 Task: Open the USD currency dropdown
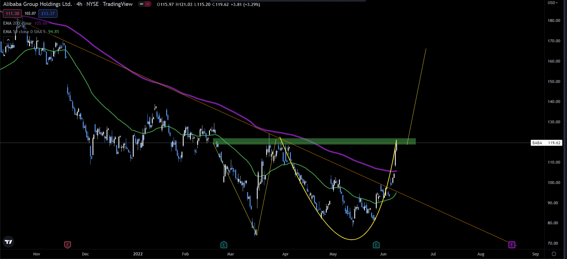pyautogui.click(x=553, y=3)
